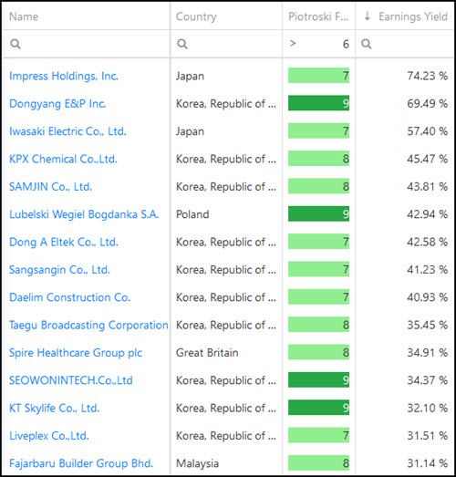456x477 pixels.
Task: Click the Name column search icon
Action: point(16,44)
